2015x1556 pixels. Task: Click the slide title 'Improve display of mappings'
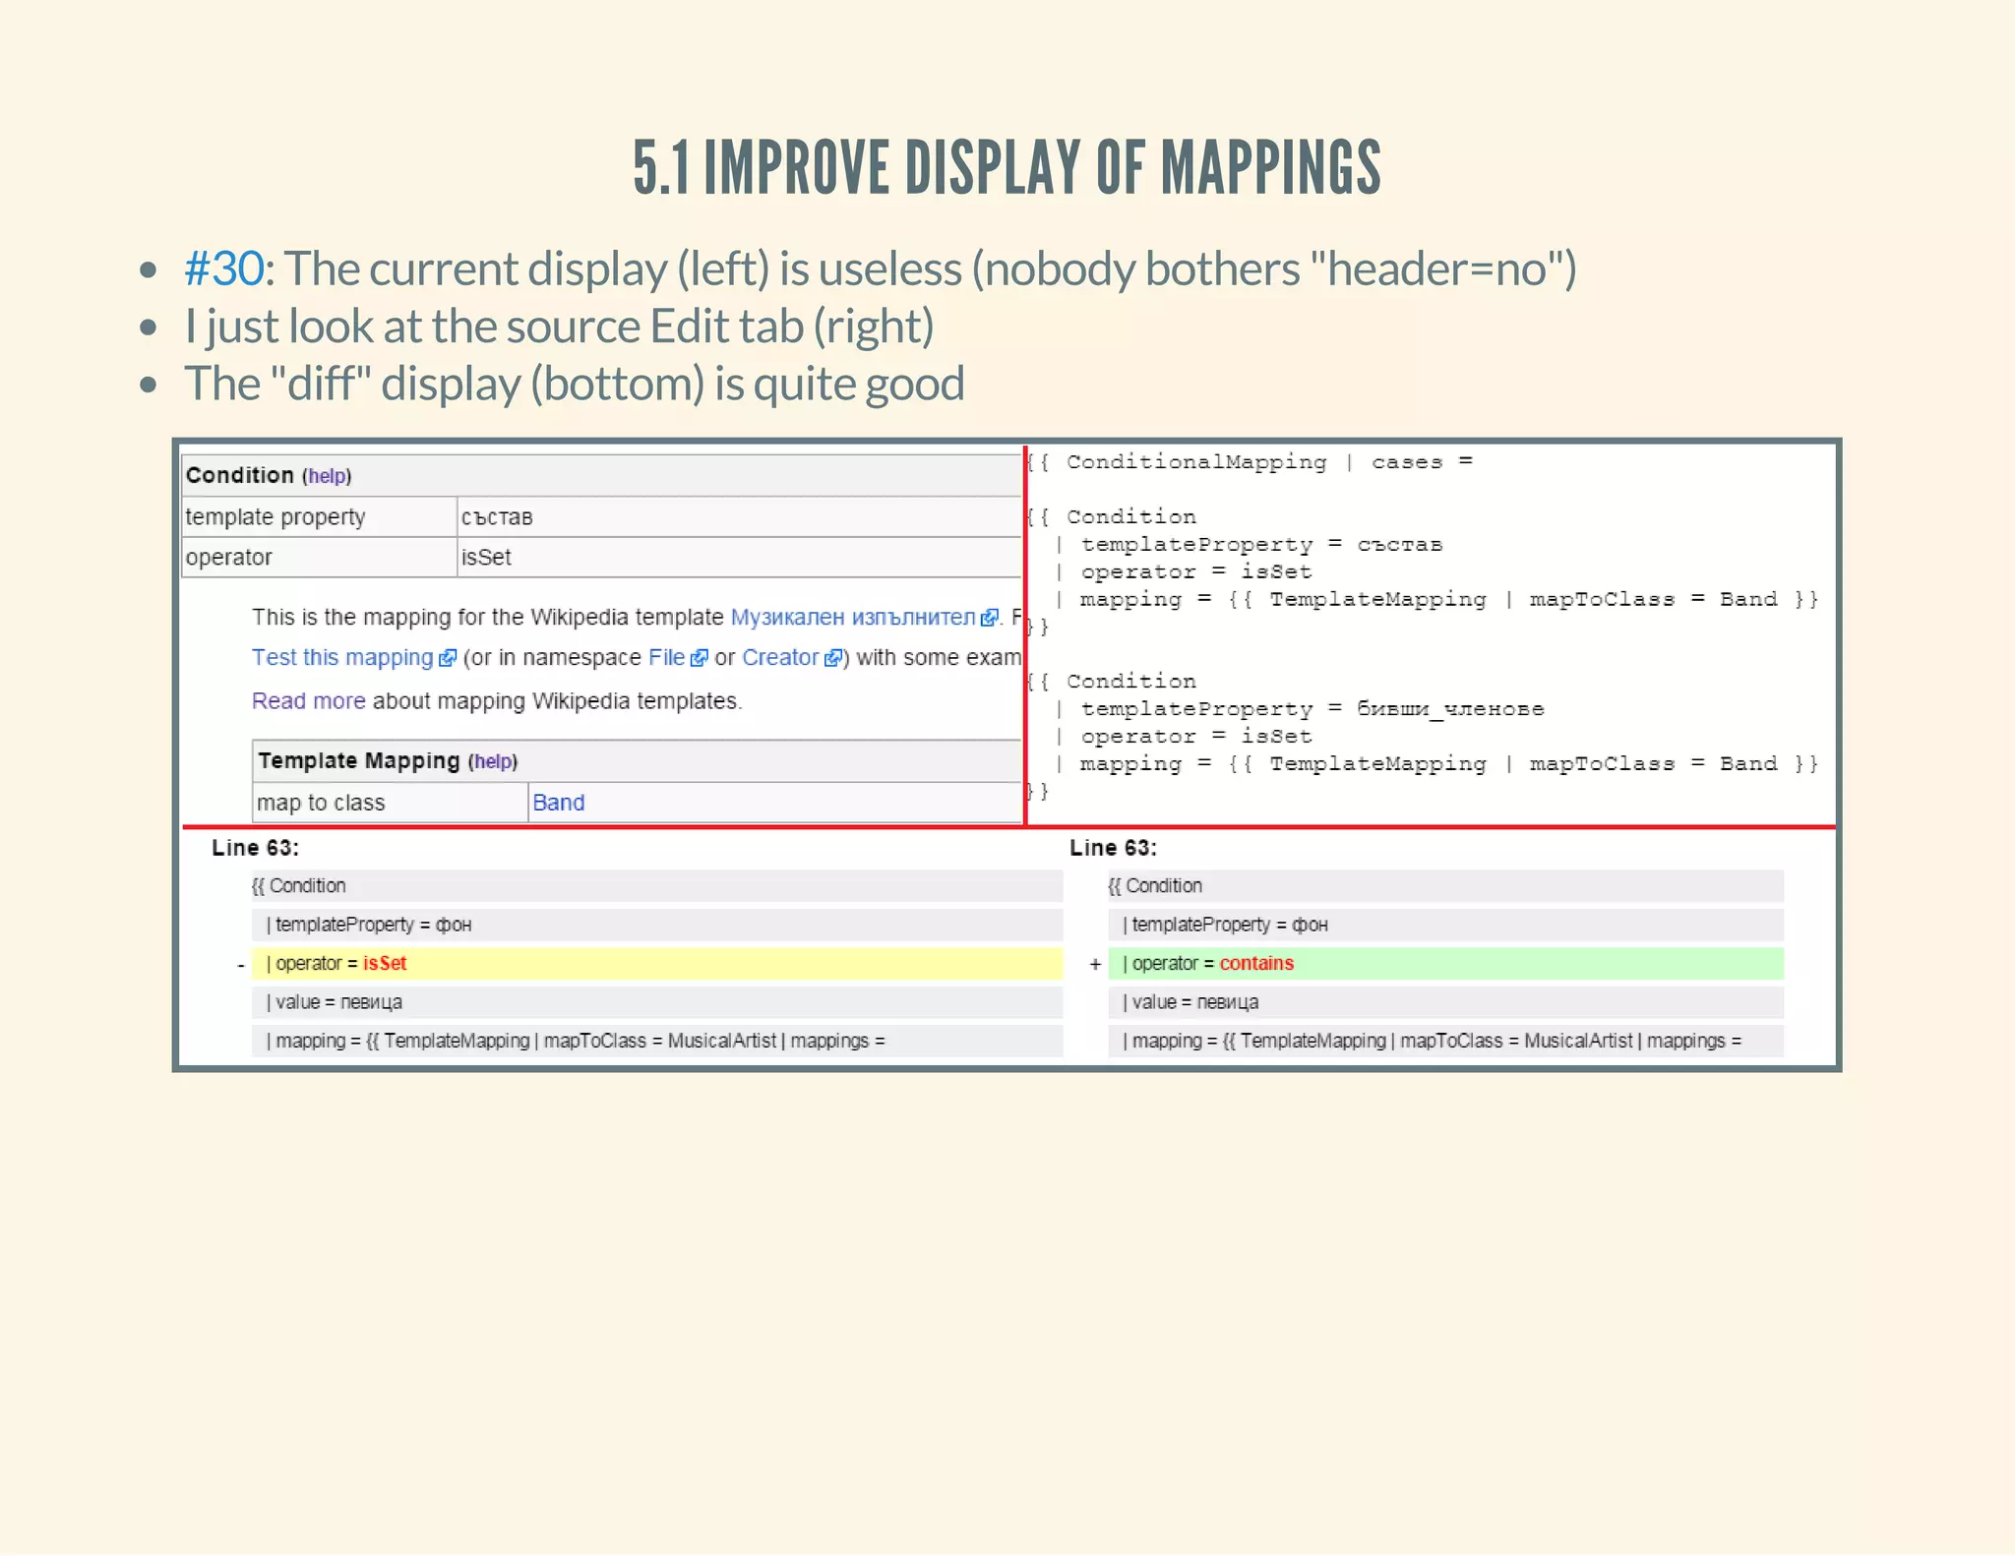click(1007, 167)
